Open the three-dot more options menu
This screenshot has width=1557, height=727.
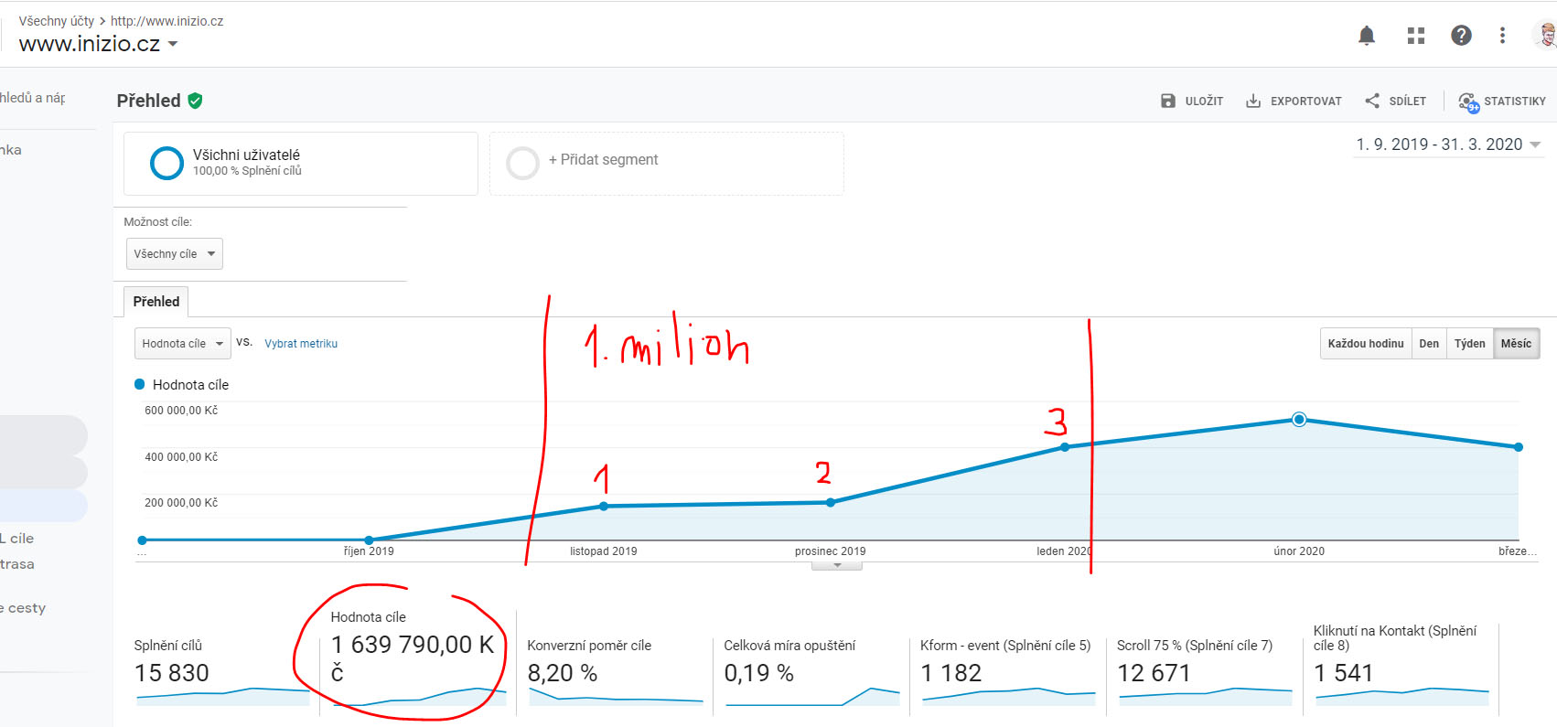click(1502, 35)
